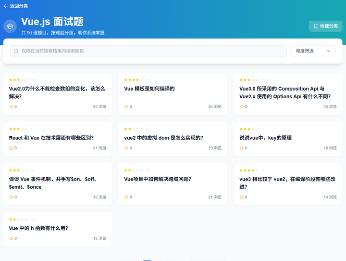The width and height of the screenshot is (346, 261).
Task: Open 说说vue中，key的原理 question
Action: [x=265, y=138]
